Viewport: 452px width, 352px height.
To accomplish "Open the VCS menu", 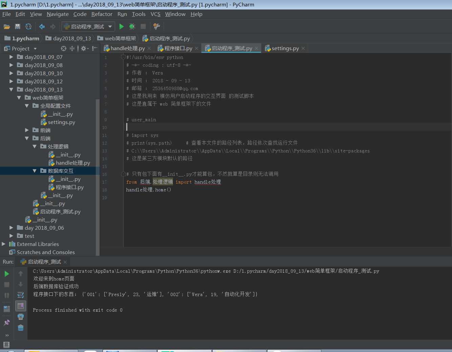I will (x=155, y=14).
